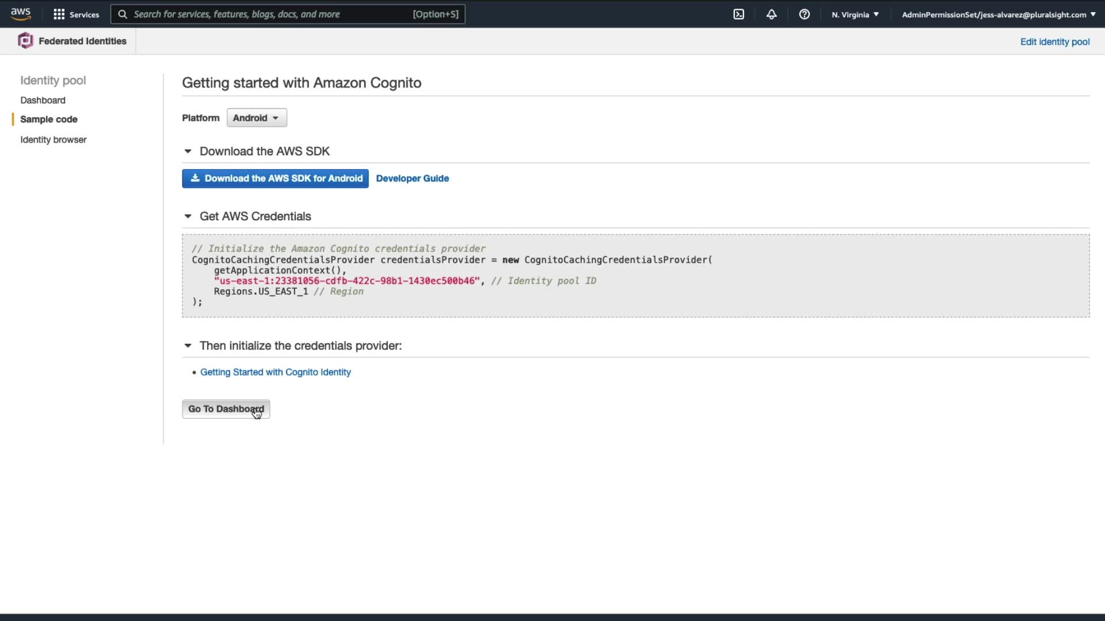Click the Go To Dashboard button
Screen dimensions: 1105x621
coord(226,409)
